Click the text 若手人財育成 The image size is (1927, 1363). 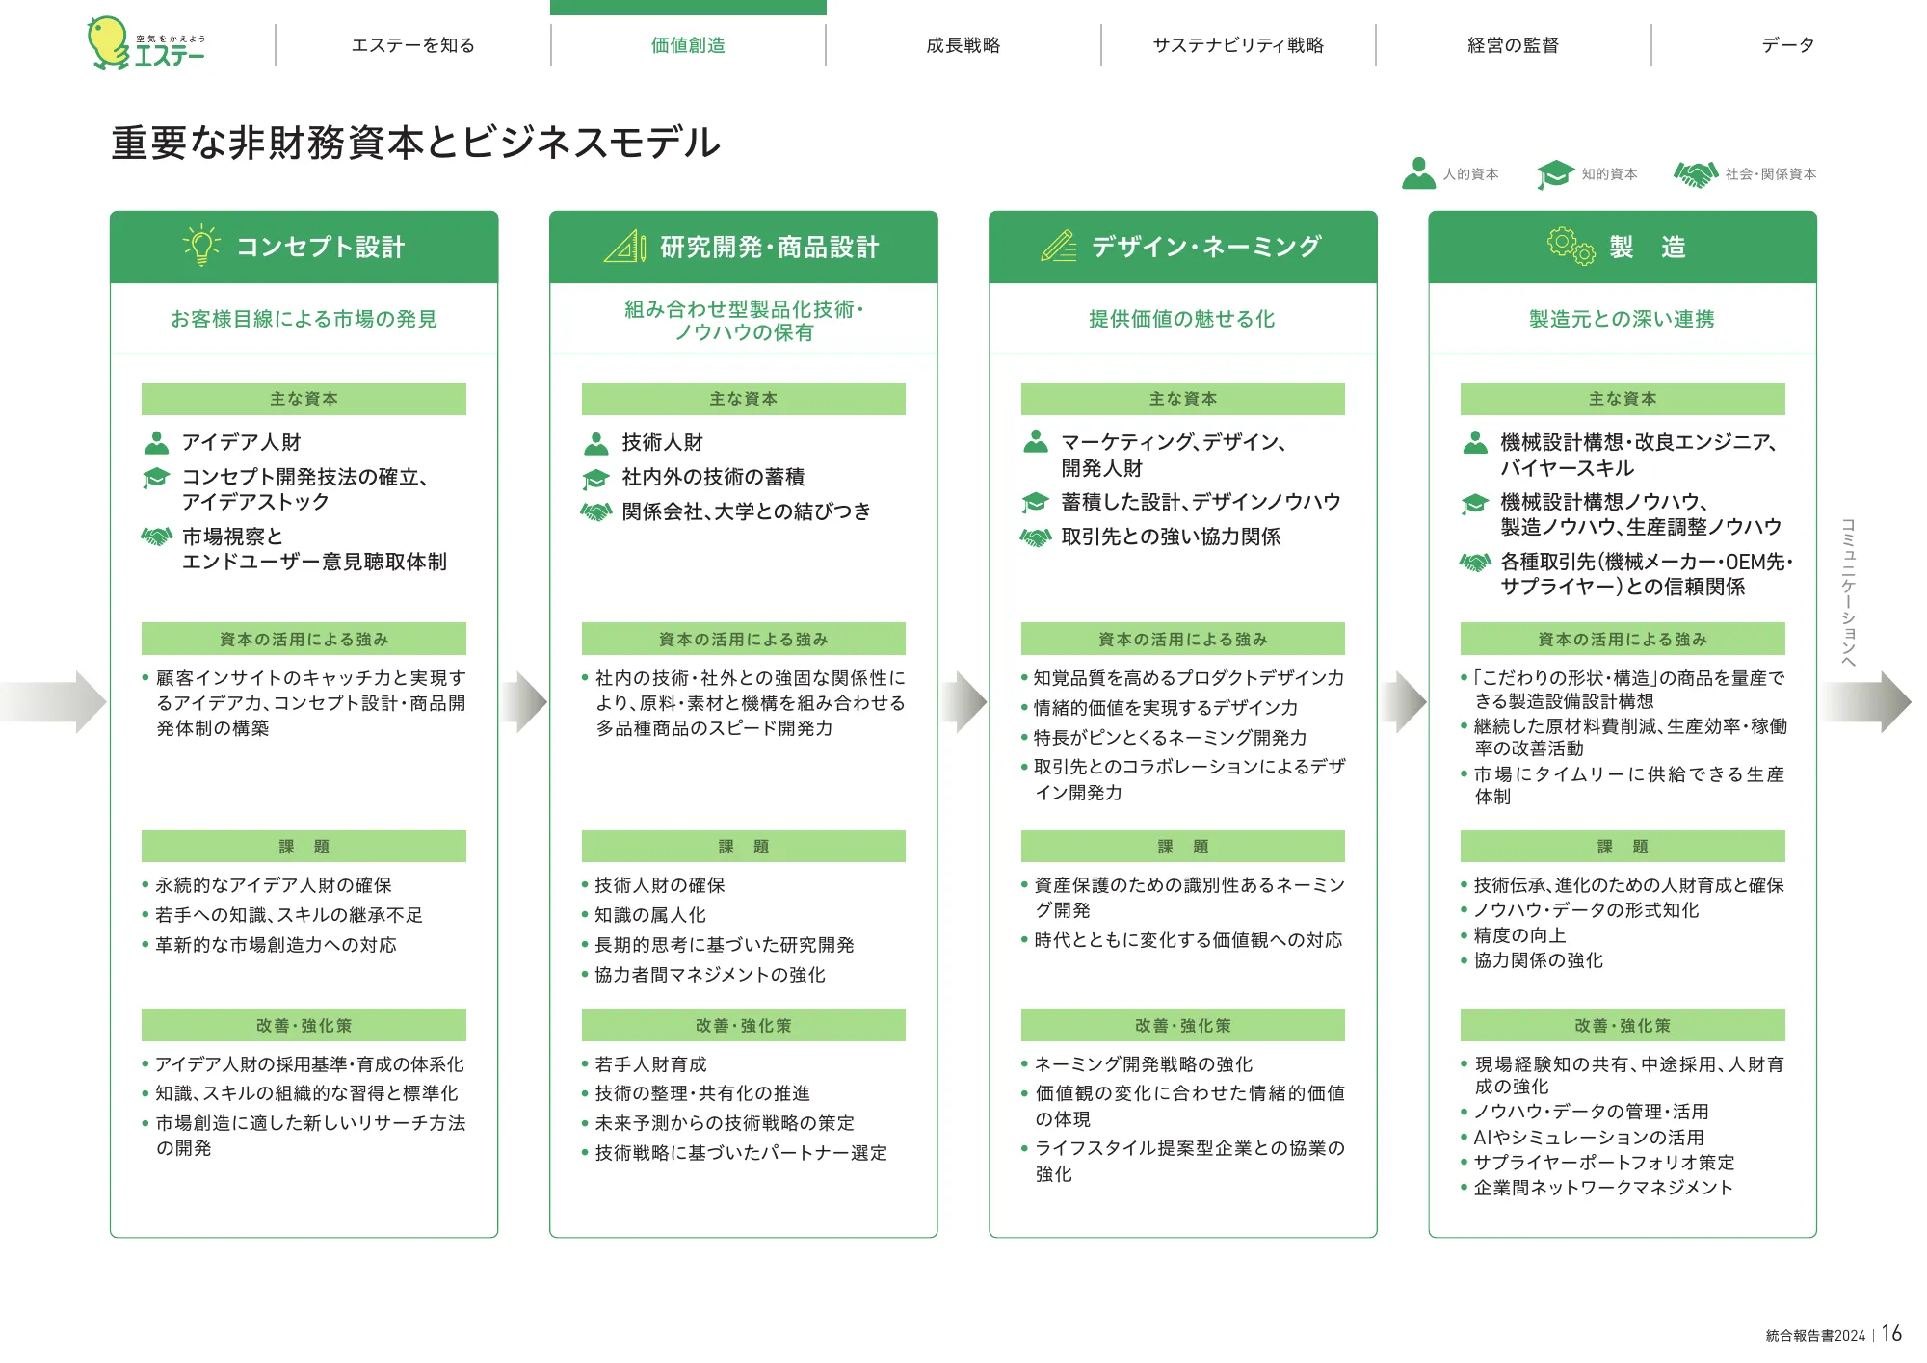650,1064
